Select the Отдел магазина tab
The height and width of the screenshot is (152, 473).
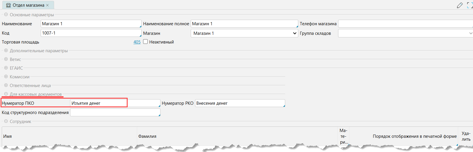coord(28,5)
